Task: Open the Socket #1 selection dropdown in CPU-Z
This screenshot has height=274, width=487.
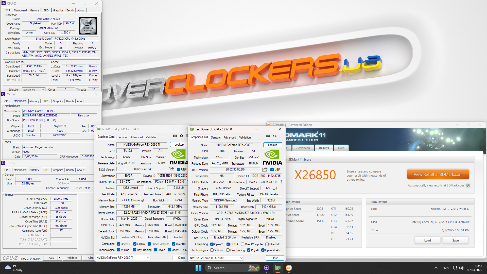Action: click(33, 90)
